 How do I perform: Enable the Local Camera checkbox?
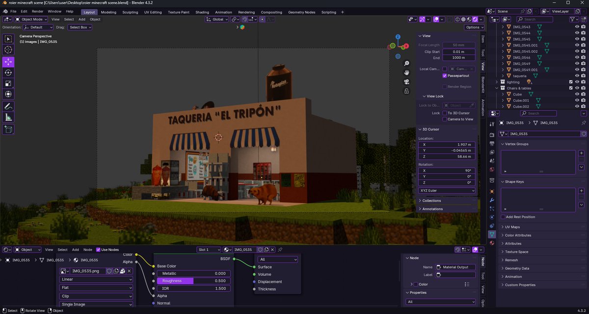[x=445, y=69]
